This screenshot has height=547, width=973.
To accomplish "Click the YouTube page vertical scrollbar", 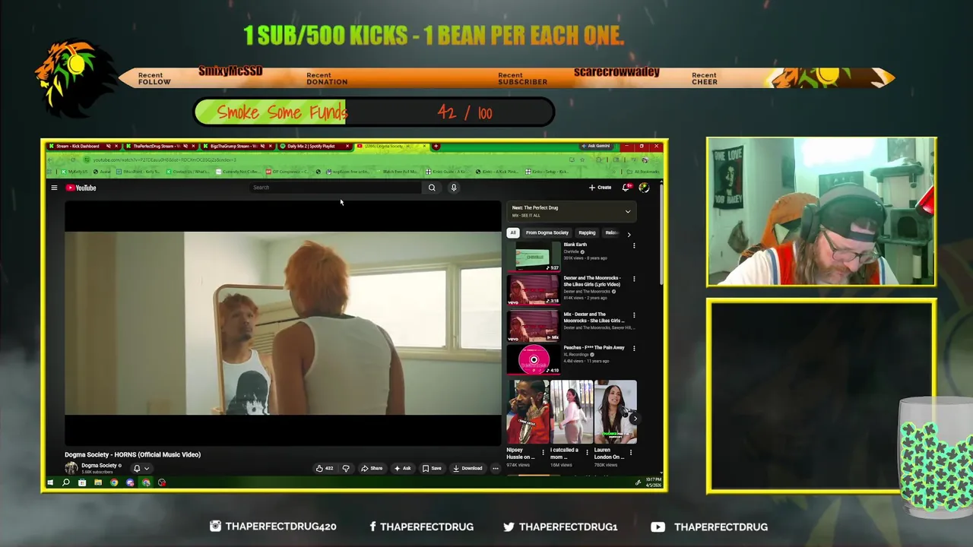I will [661, 233].
